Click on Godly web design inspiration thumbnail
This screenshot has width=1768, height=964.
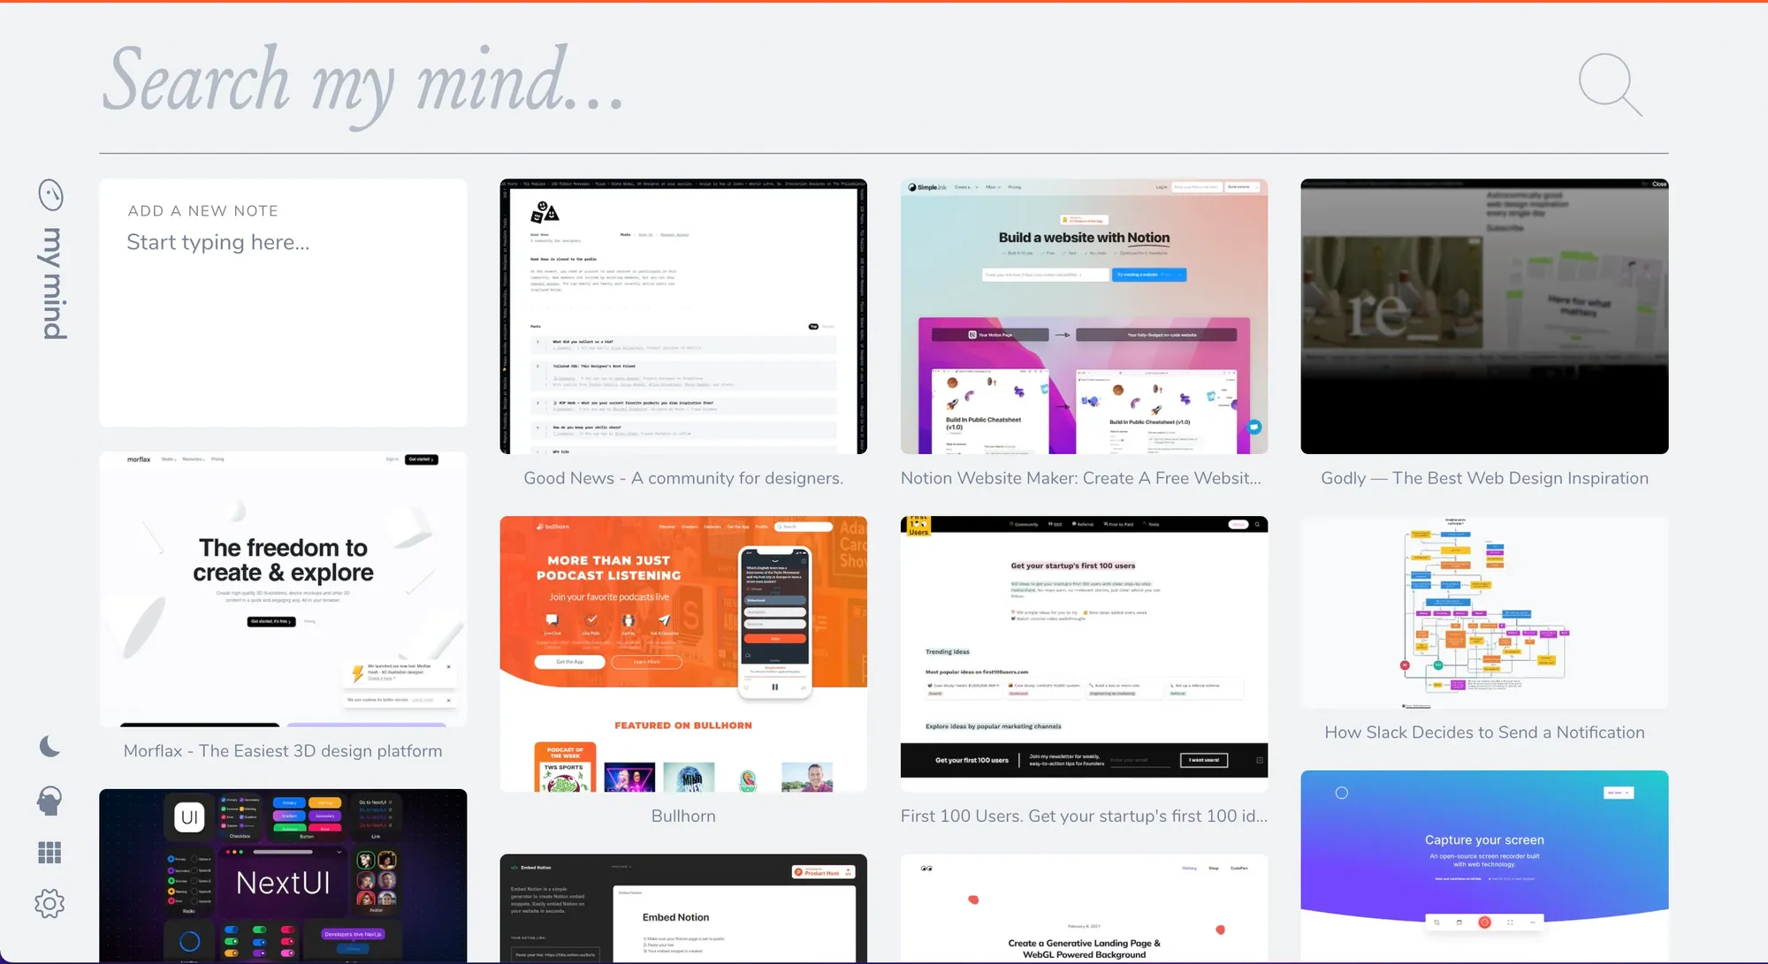coord(1483,315)
